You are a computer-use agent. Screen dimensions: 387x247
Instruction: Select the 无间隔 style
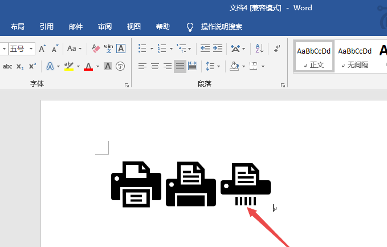click(x=355, y=56)
